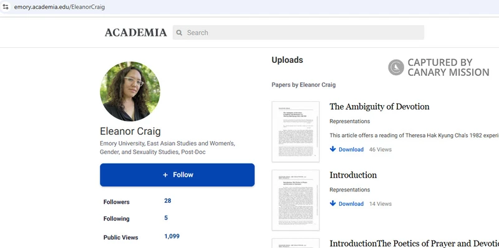Open Representations under The Ambiguity of Devotion
This screenshot has height=248, width=499.
350,121
